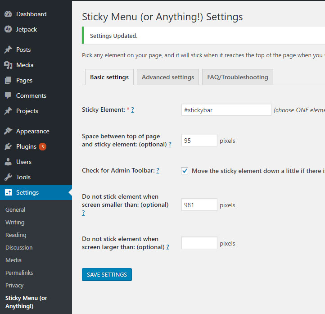Image resolution: width=325 pixels, height=314 pixels.
Task: Uncheck the Check for Admin Toolbar checkbox
Action: pyautogui.click(x=185, y=171)
